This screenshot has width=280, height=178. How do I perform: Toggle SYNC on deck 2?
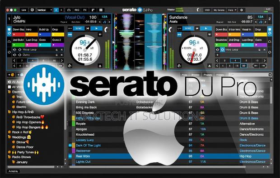tap(188, 28)
